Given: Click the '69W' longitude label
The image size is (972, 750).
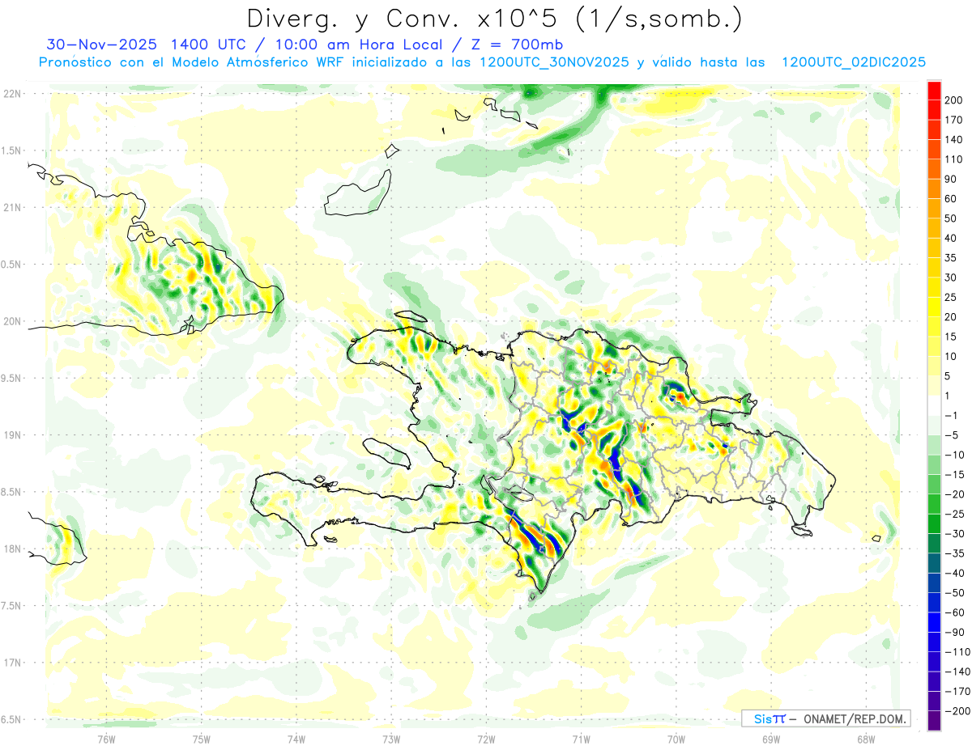Looking at the screenshot, I should click(x=771, y=738).
